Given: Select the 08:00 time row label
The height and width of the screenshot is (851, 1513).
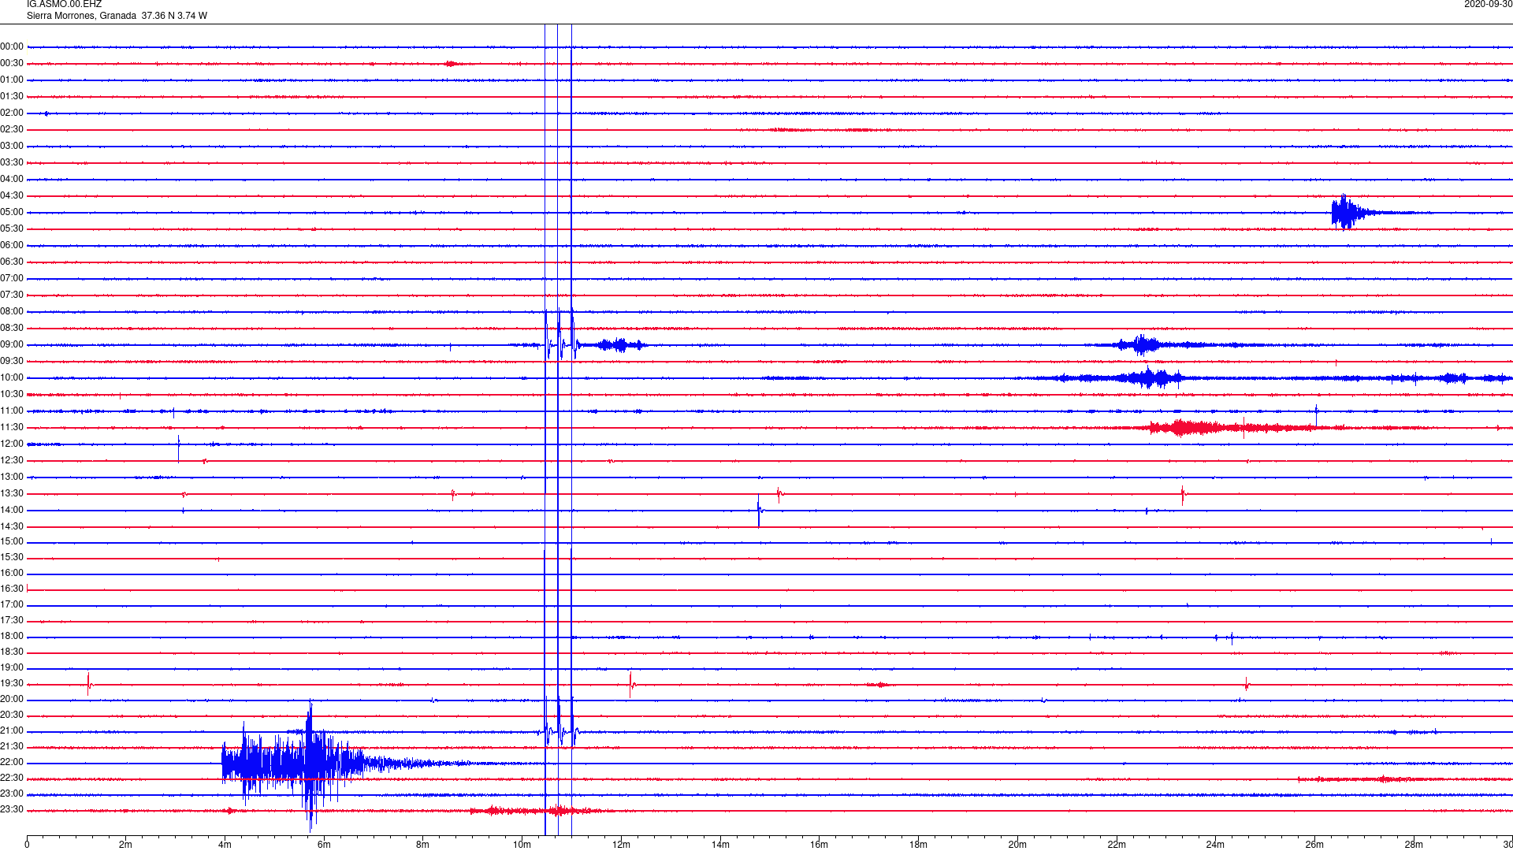Looking at the screenshot, I should click(12, 311).
